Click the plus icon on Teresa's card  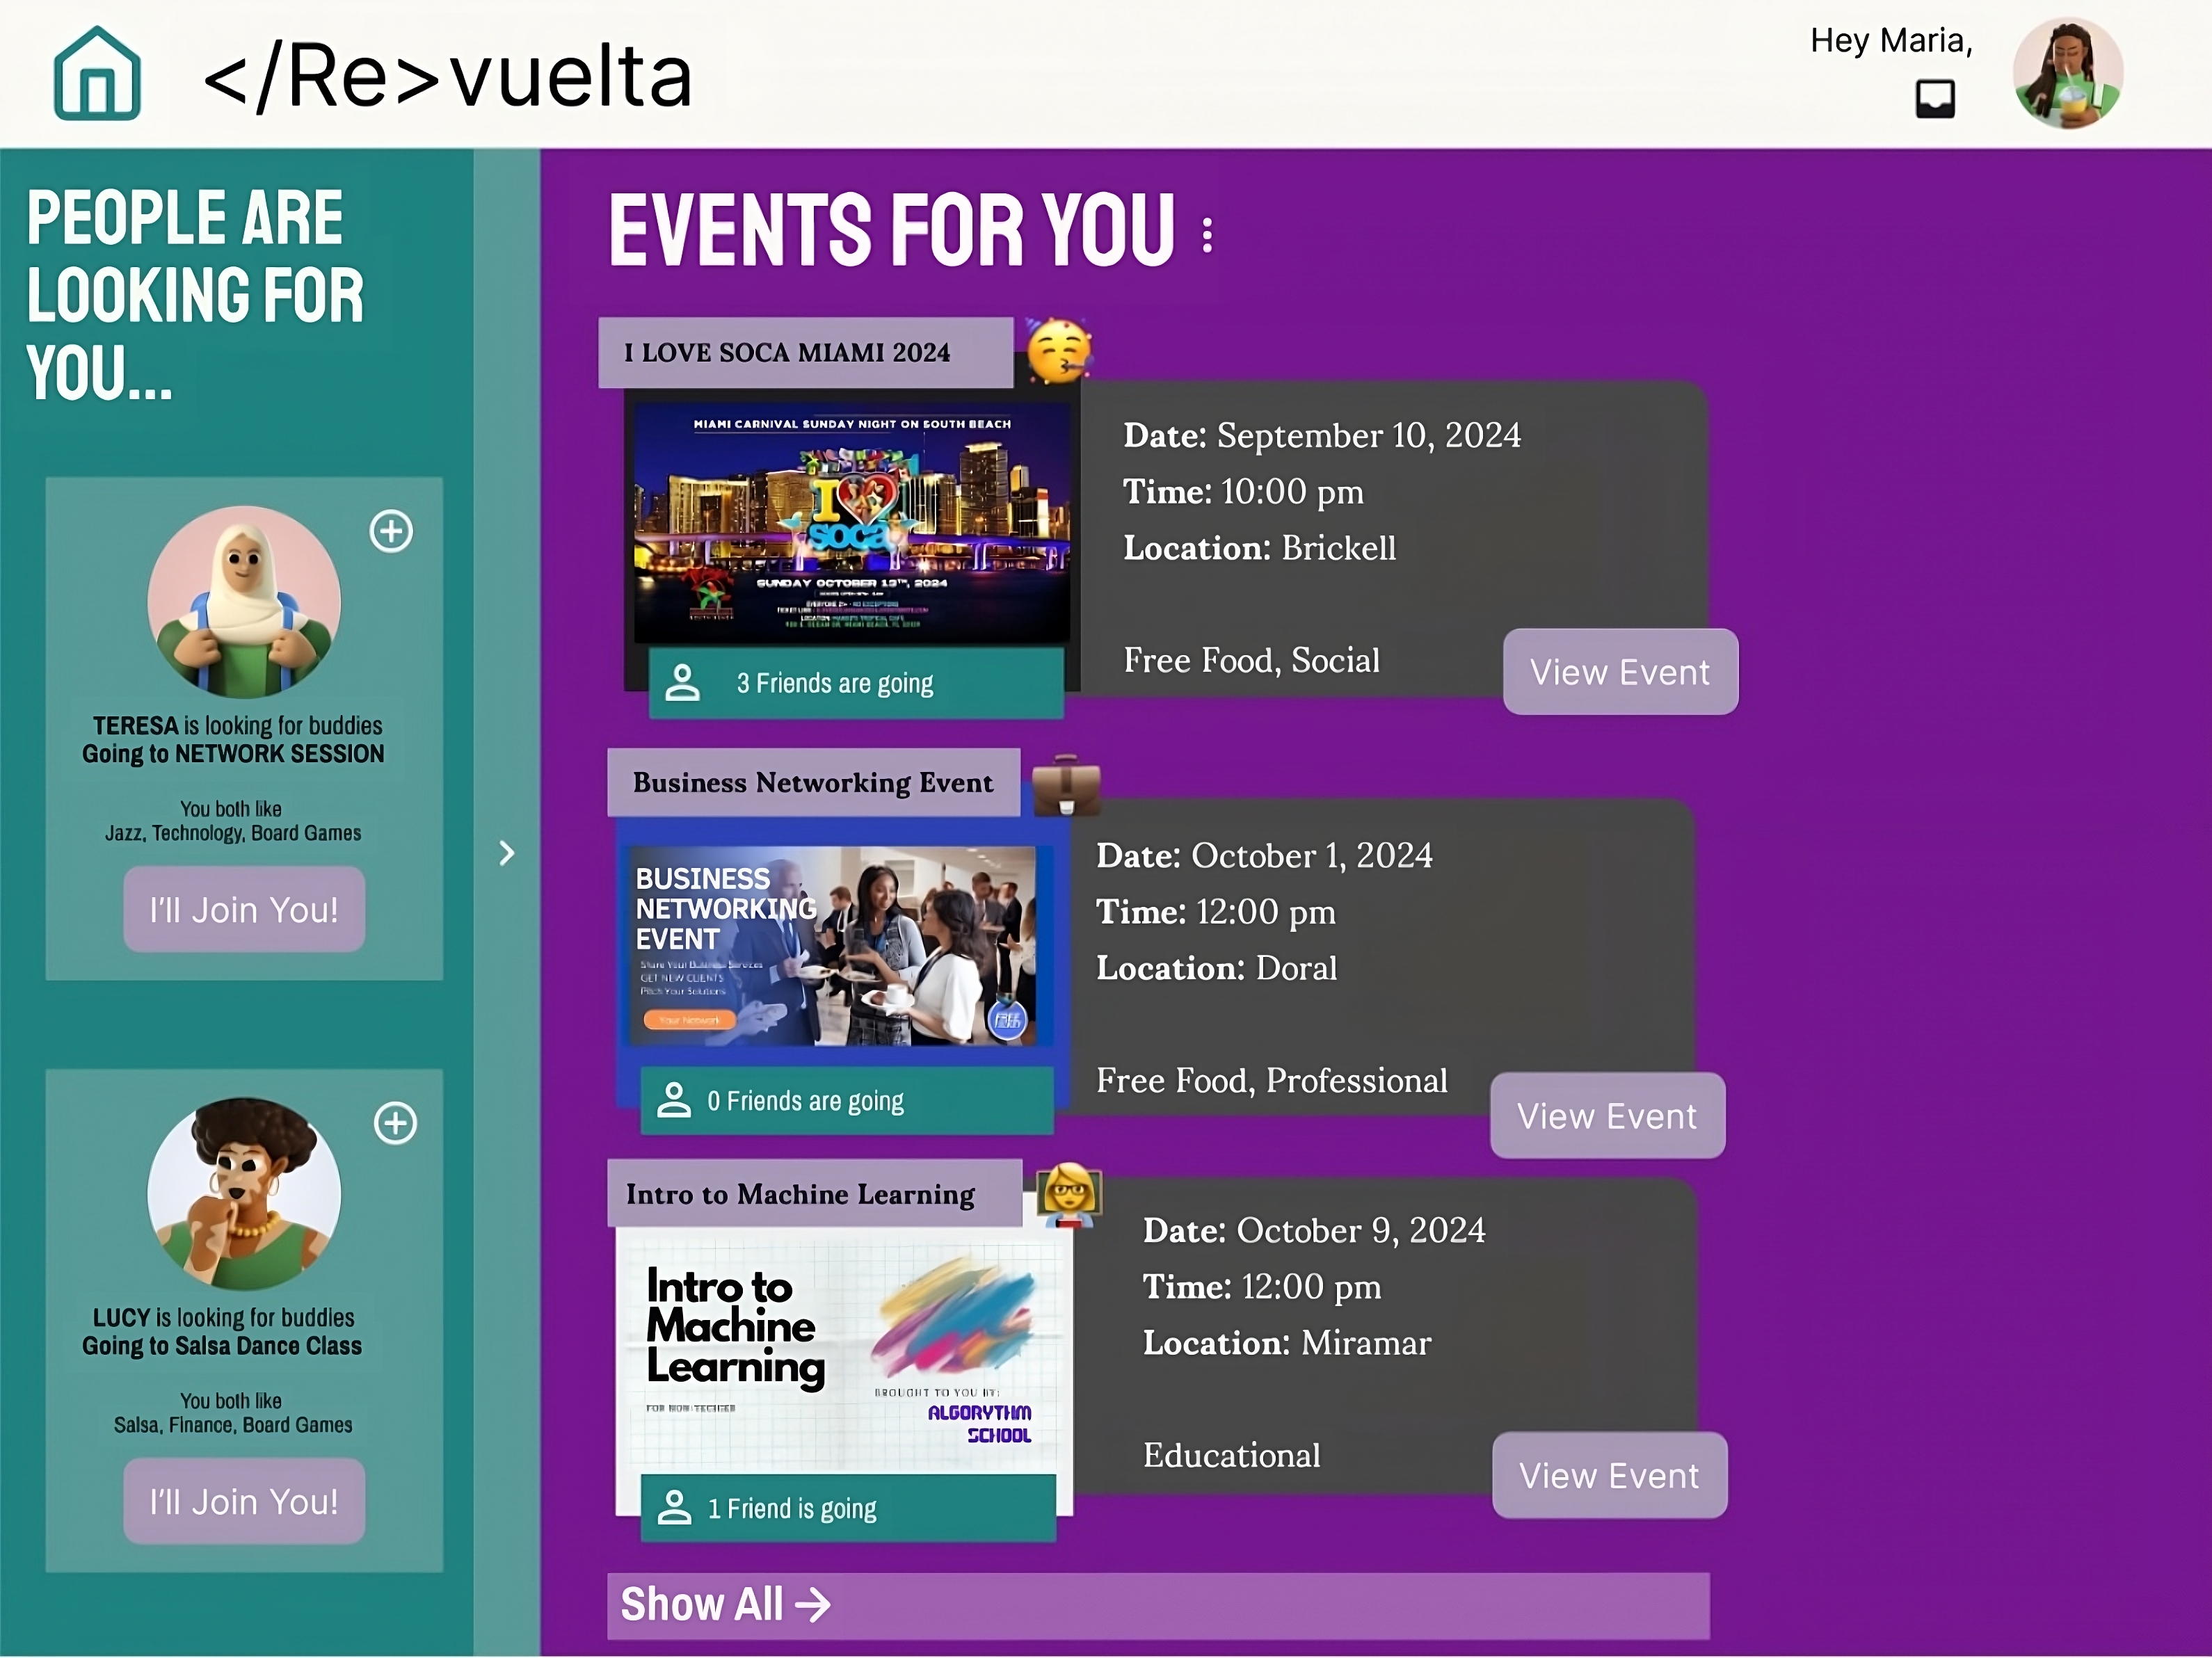pyautogui.click(x=391, y=531)
